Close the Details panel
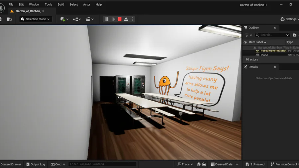Viewport: 299px width, 168px height. (x=275, y=67)
